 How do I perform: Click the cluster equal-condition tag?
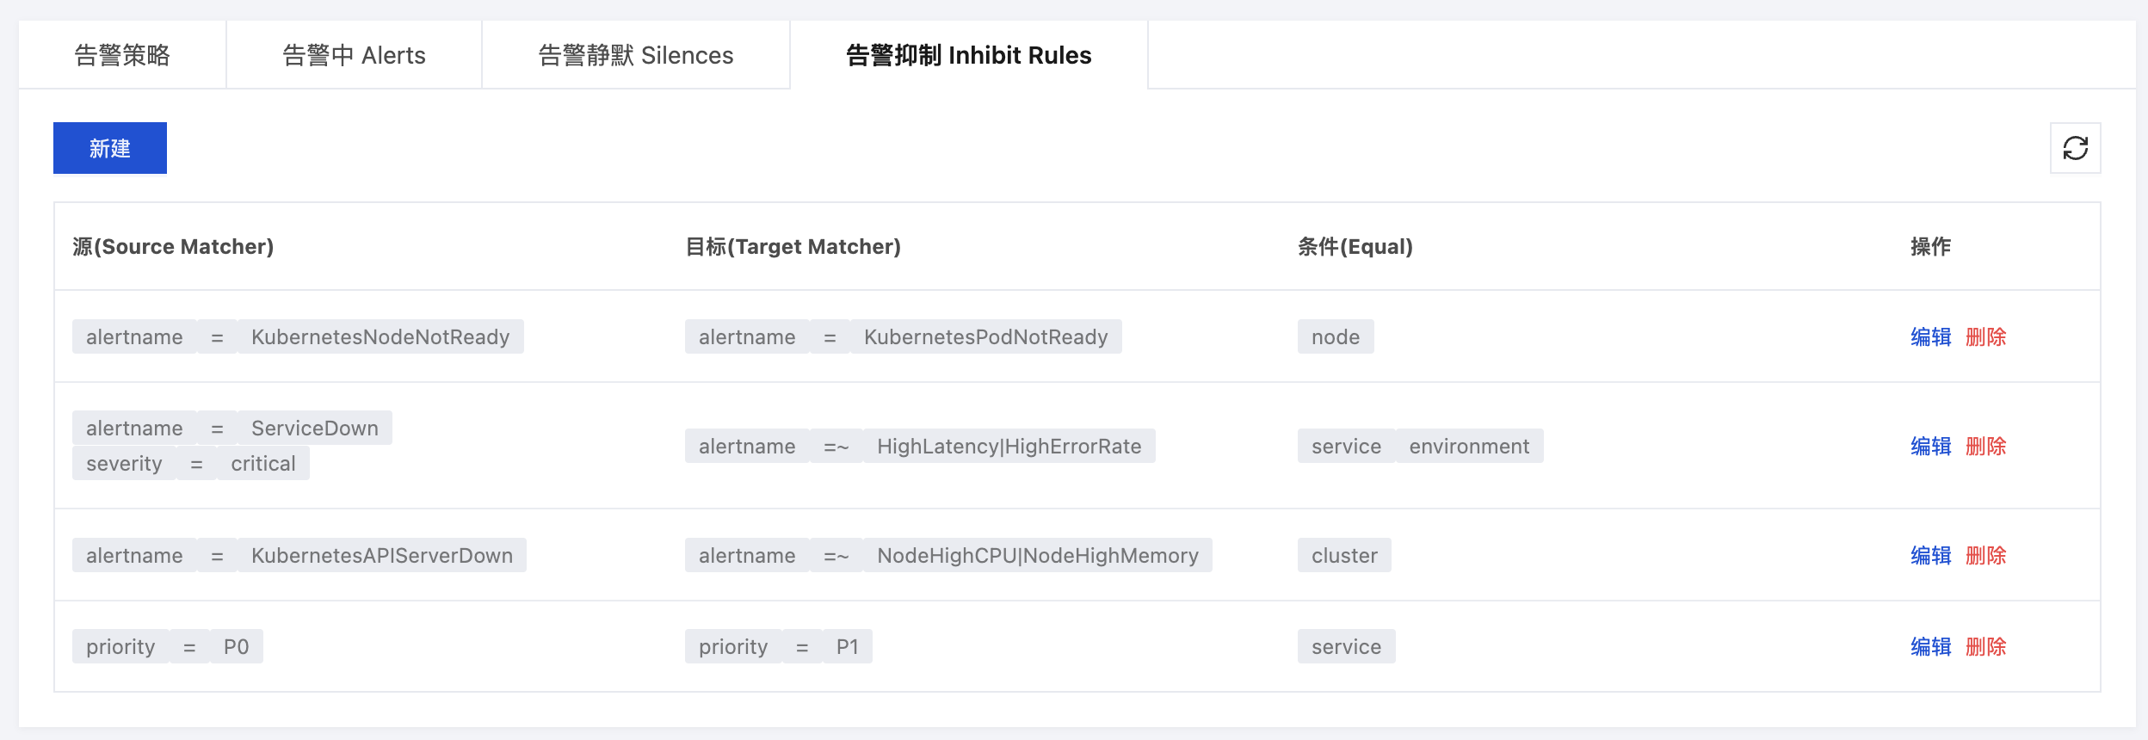click(x=1344, y=555)
